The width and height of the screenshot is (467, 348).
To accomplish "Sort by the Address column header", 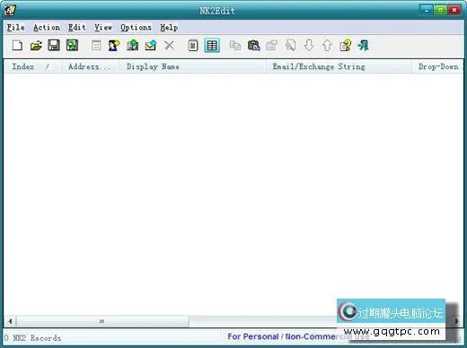I will (90, 66).
